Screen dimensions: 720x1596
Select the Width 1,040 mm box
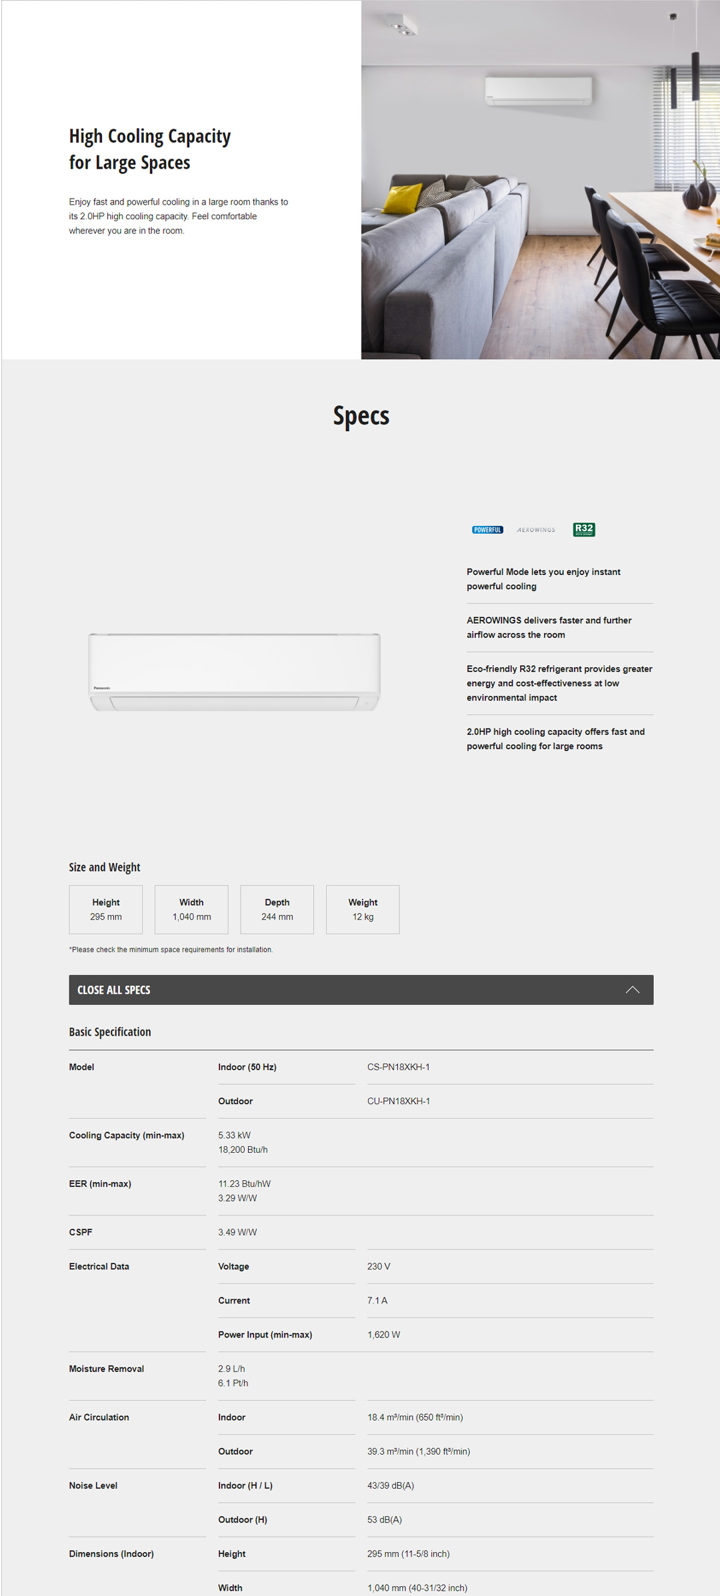pos(191,909)
